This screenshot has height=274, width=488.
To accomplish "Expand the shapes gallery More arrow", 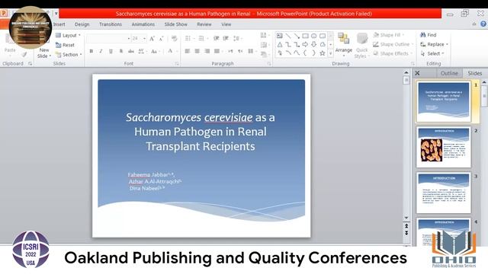I will (x=330, y=53).
